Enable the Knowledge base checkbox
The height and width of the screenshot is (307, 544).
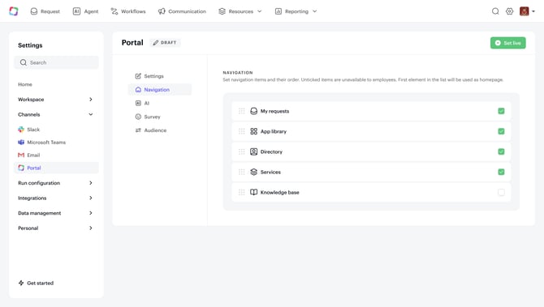coord(501,192)
